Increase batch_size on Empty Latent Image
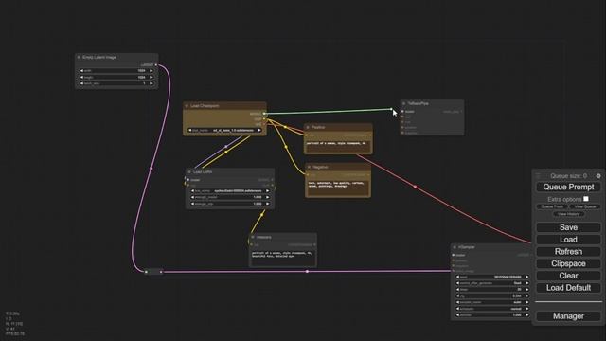 pyautogui.click(x=151, y=83)
